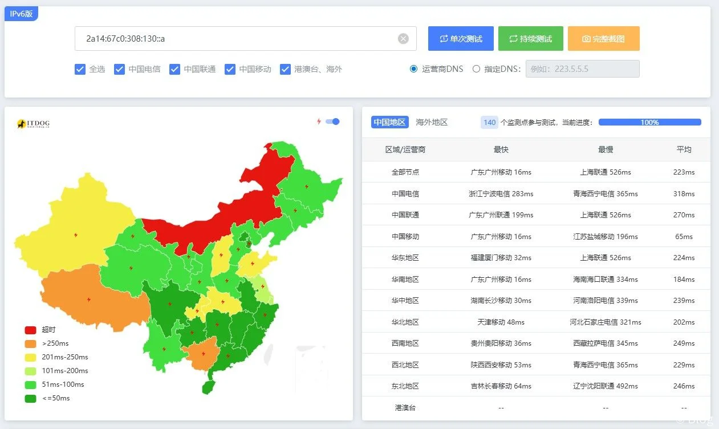Start a continuous test with 持续测试

531,38
